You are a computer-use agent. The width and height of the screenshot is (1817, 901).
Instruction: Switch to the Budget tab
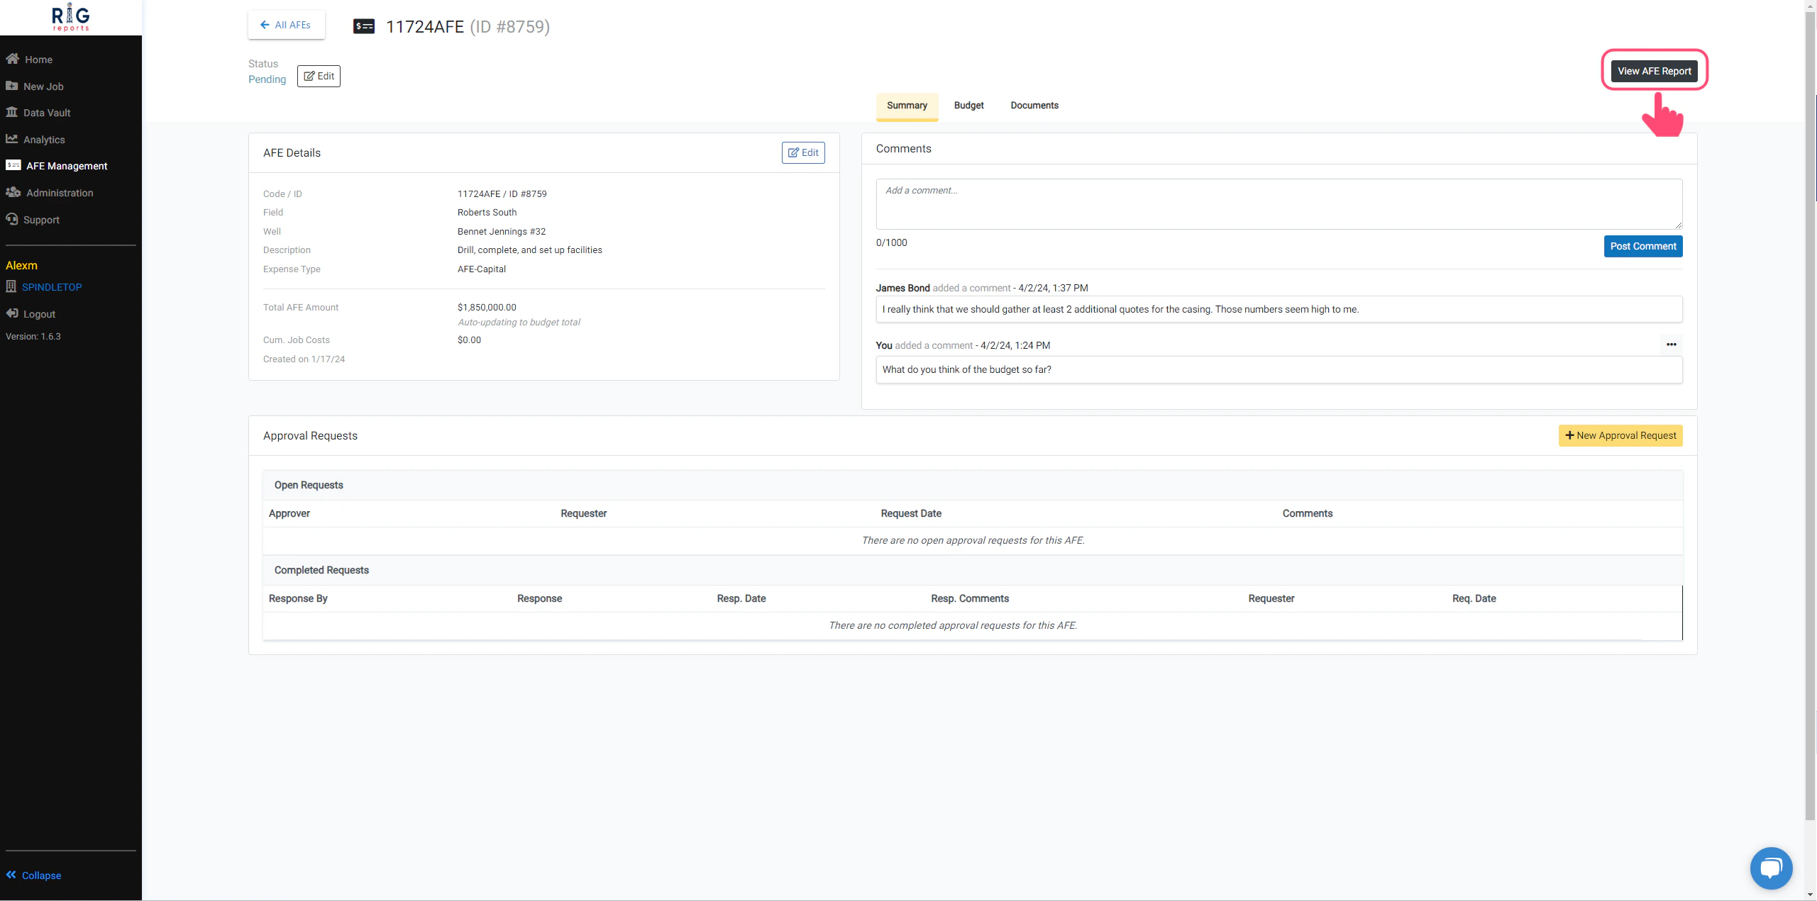[968, 106]
